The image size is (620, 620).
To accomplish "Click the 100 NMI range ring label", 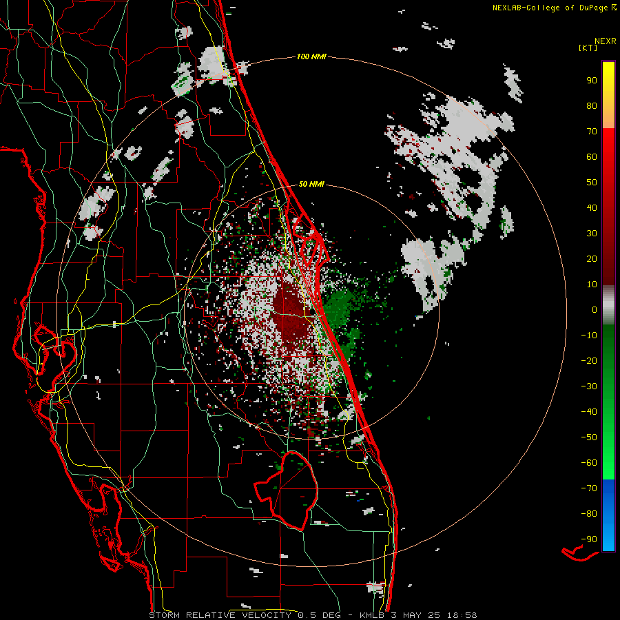I will 311,57.
